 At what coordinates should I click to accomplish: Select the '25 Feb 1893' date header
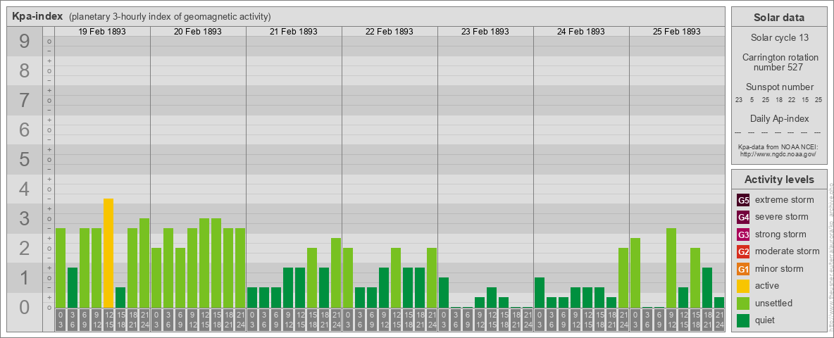tap(676, 32)
